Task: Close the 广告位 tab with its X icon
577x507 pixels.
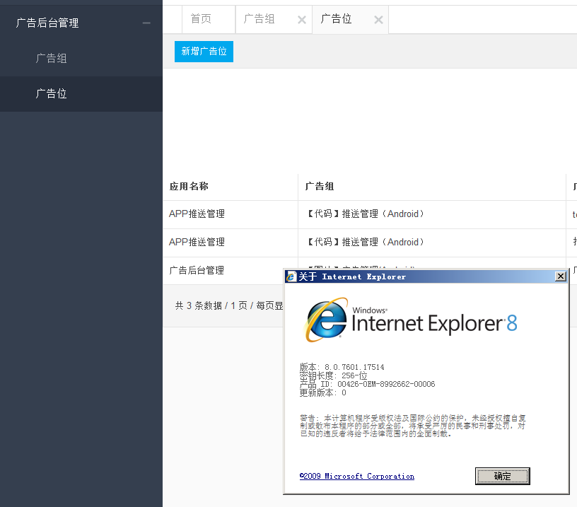Action: coord(378,20)
